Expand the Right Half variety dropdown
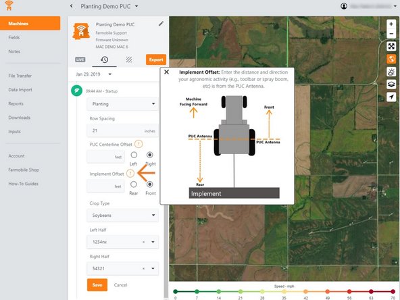This screenshot has height=300, width=400. tap(153, 268)
